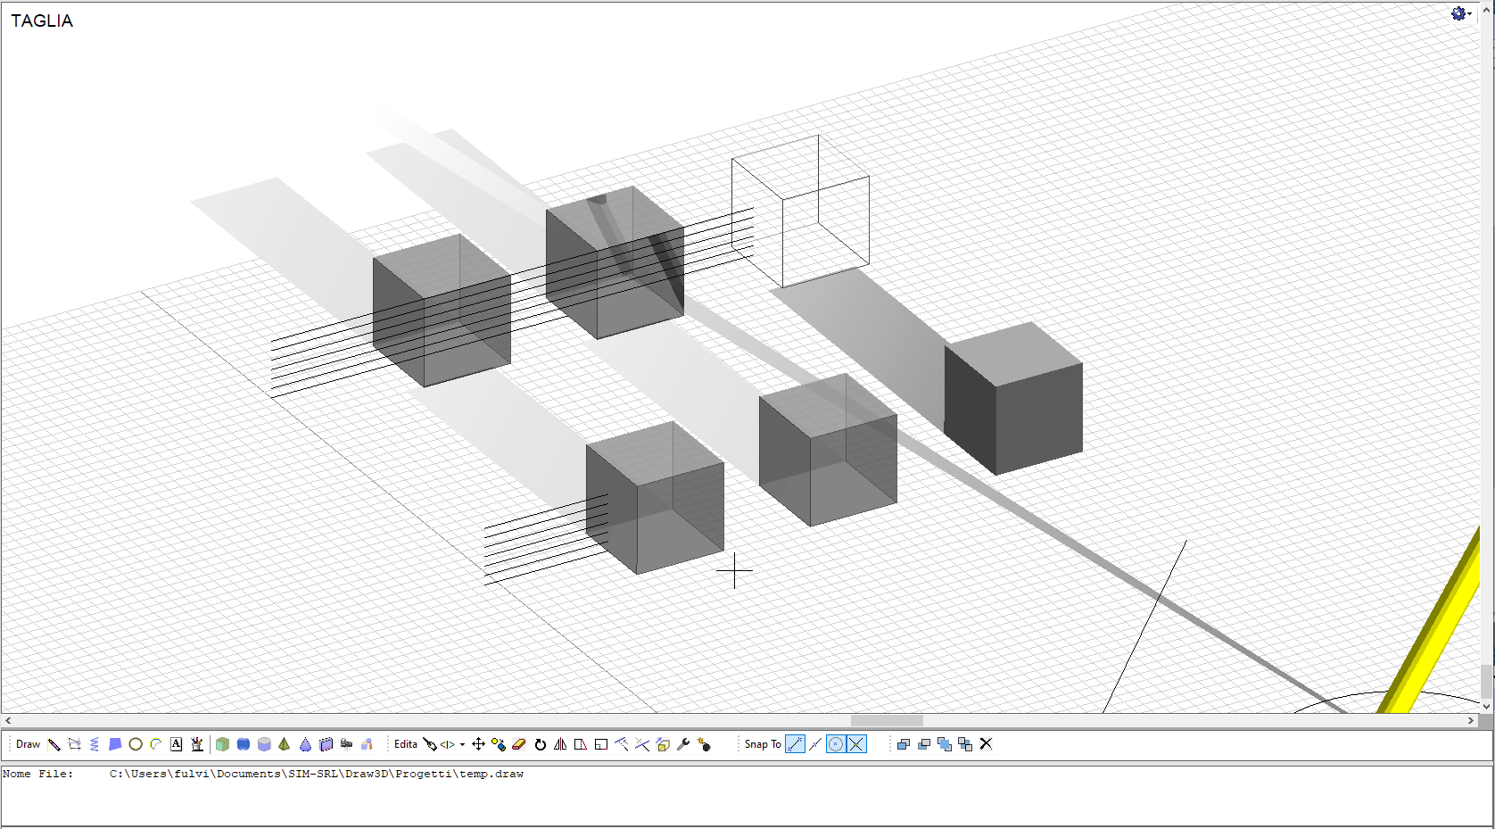The image size is (1495, 829).
Task: Insert a blue cone solid
Action: click(x=305, y=744)
